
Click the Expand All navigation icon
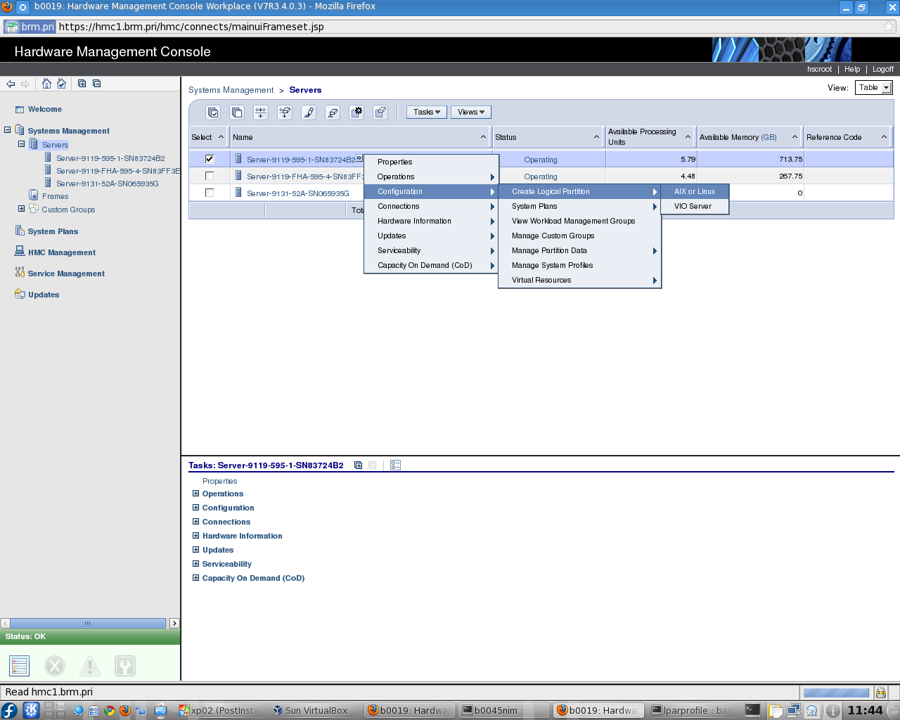click(82, 84)
